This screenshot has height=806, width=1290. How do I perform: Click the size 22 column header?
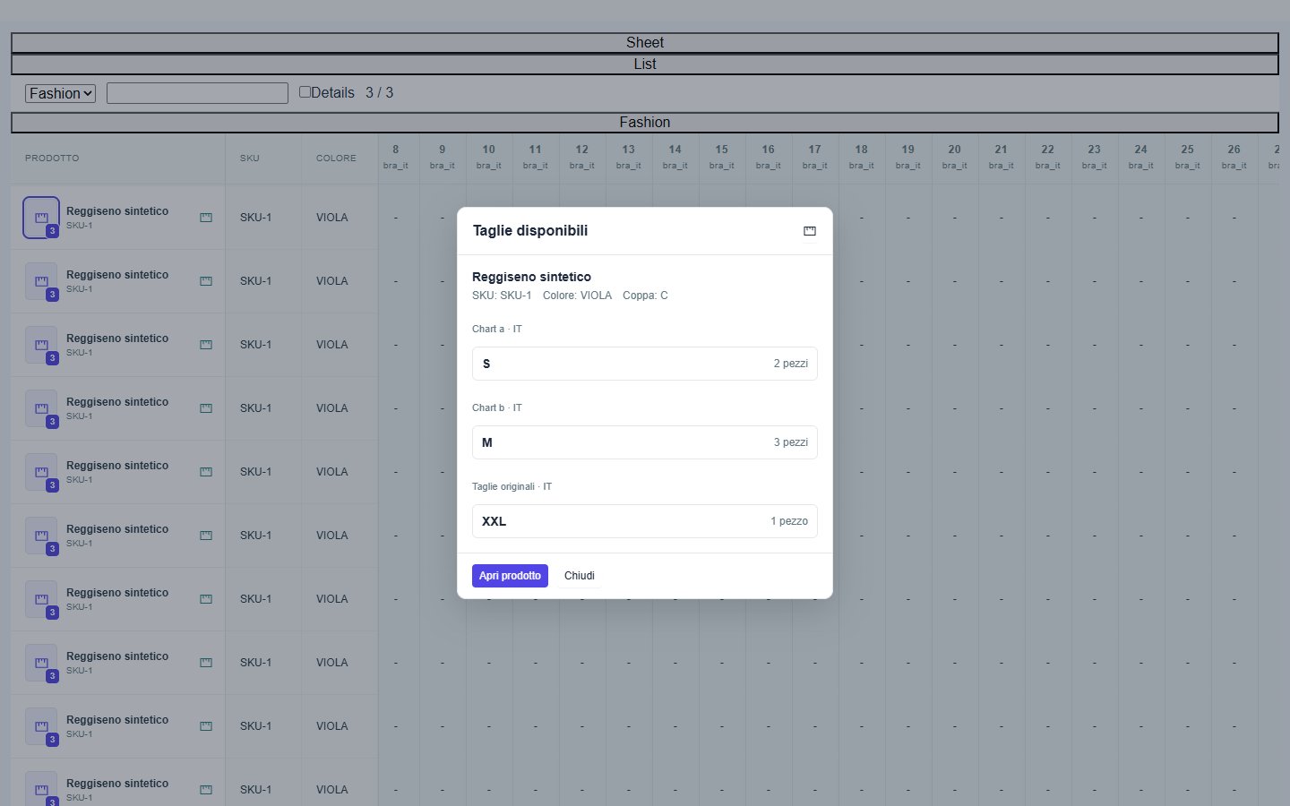pos(1048,157)
